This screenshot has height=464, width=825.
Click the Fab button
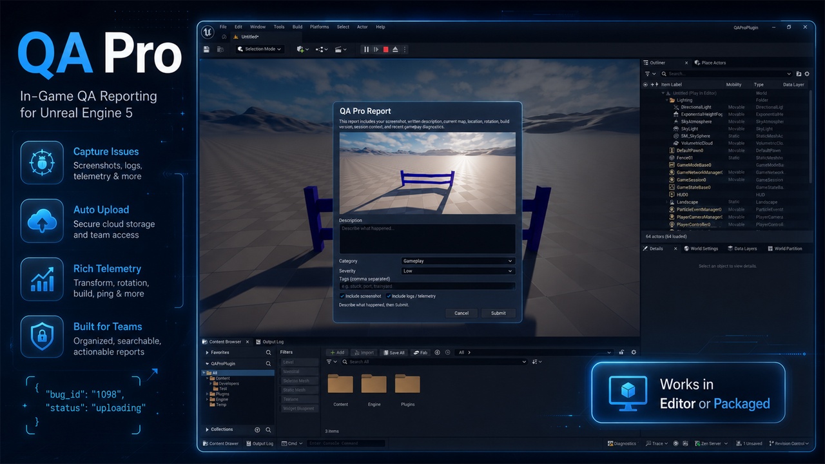click(x=420, y=353)
